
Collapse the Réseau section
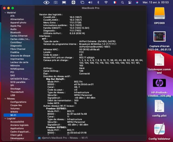pos(5,99)
